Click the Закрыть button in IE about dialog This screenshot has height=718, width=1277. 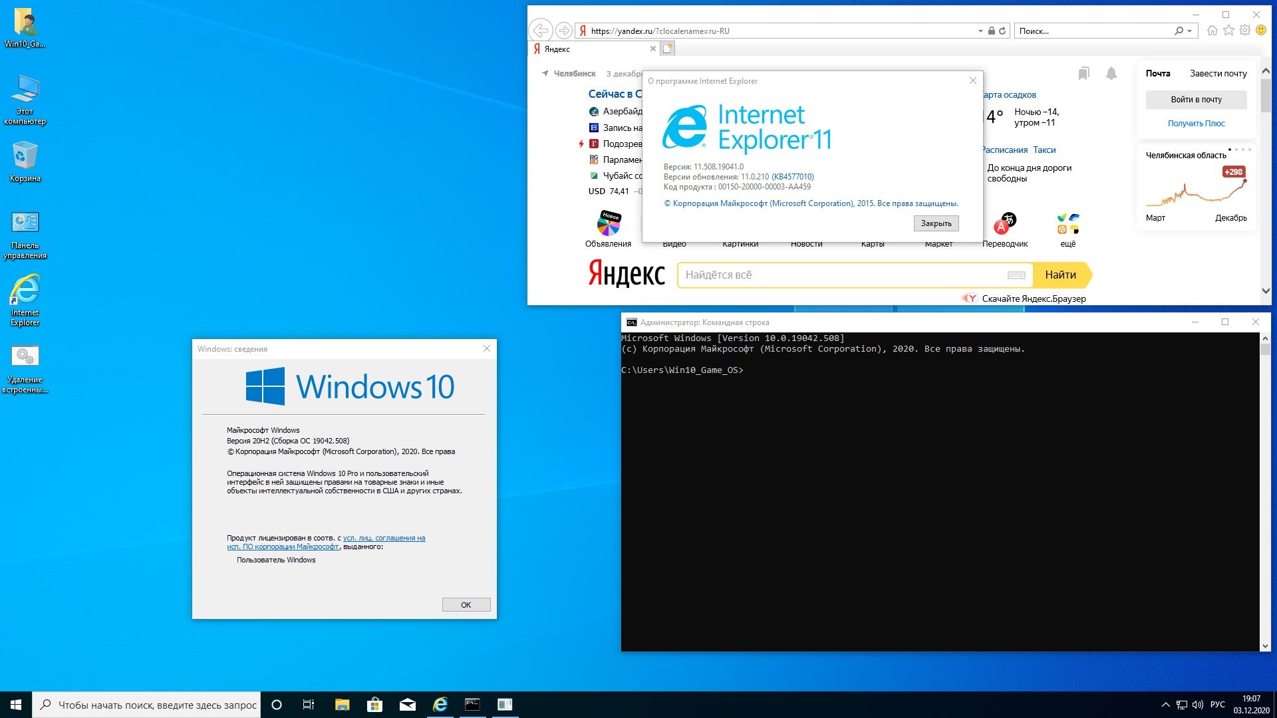click(x=936, y=223)
